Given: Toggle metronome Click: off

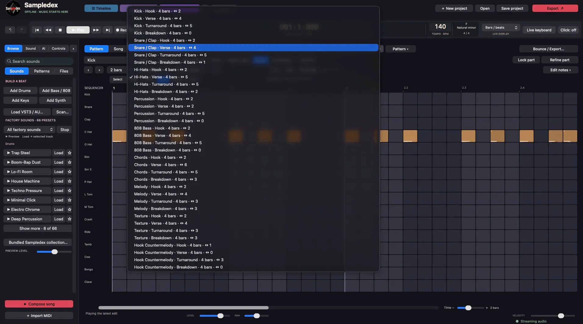Looking at the screenshot, I should coord(568,30).
